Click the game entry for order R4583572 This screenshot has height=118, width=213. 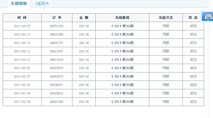[122, 76]
